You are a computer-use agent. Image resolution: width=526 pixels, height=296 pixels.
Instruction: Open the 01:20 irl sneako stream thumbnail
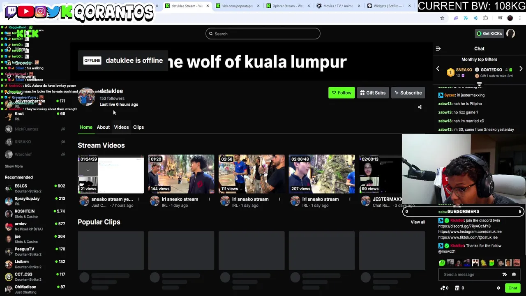pos(181,174)
